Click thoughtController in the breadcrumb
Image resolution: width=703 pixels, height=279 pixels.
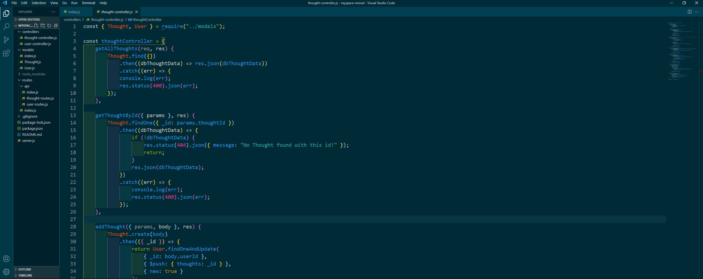[x=147, y=20]
